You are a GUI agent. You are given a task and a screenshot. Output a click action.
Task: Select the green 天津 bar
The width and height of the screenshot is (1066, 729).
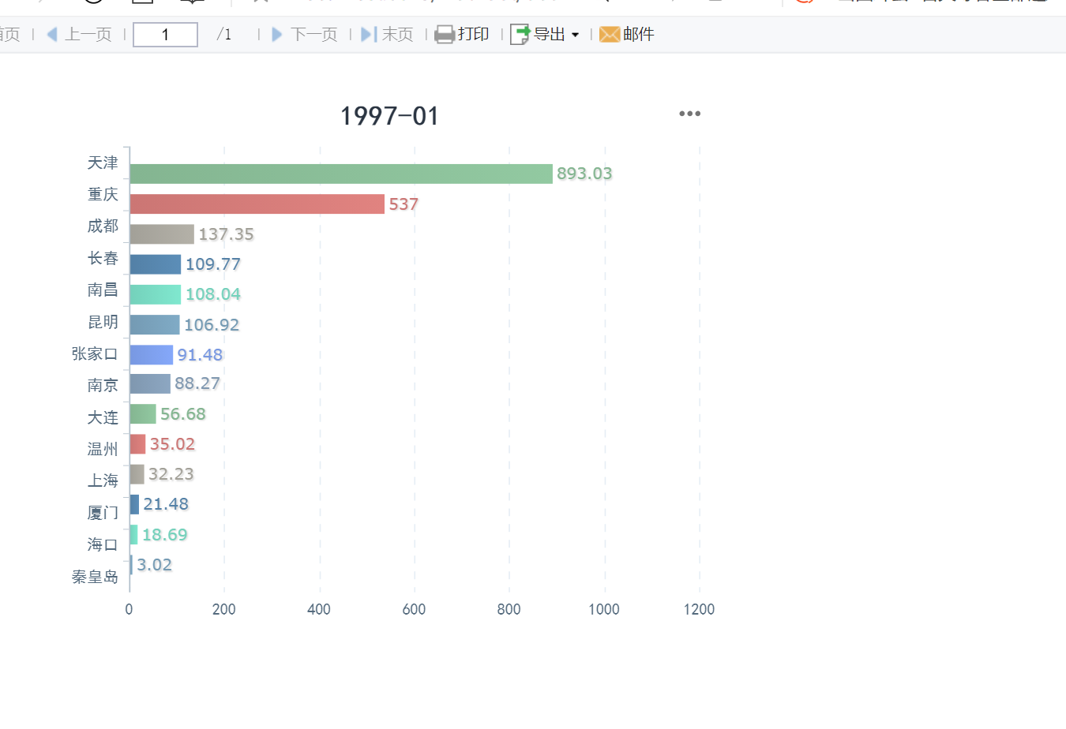click(341, 174)
